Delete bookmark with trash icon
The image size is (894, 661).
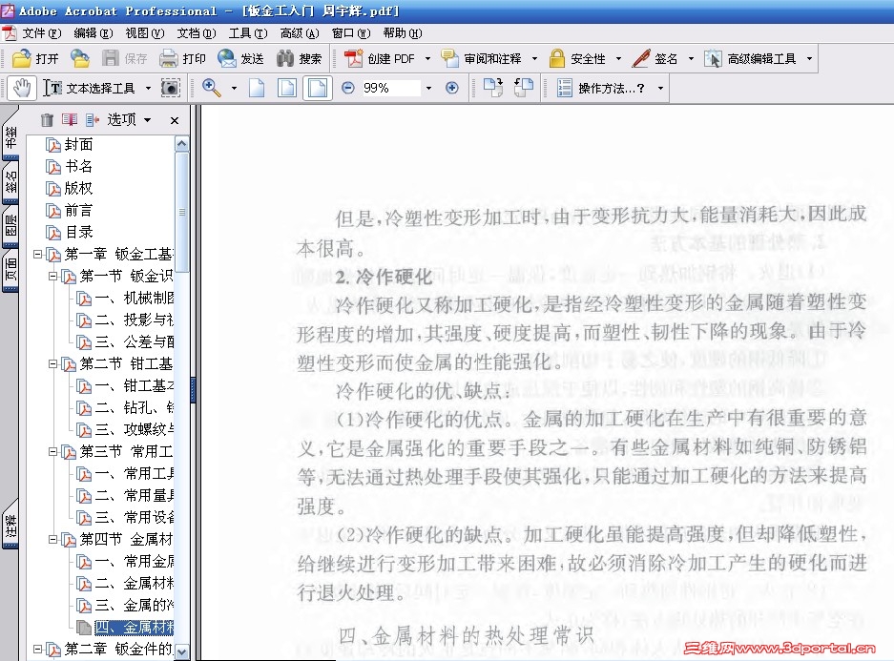click(48, 119)
